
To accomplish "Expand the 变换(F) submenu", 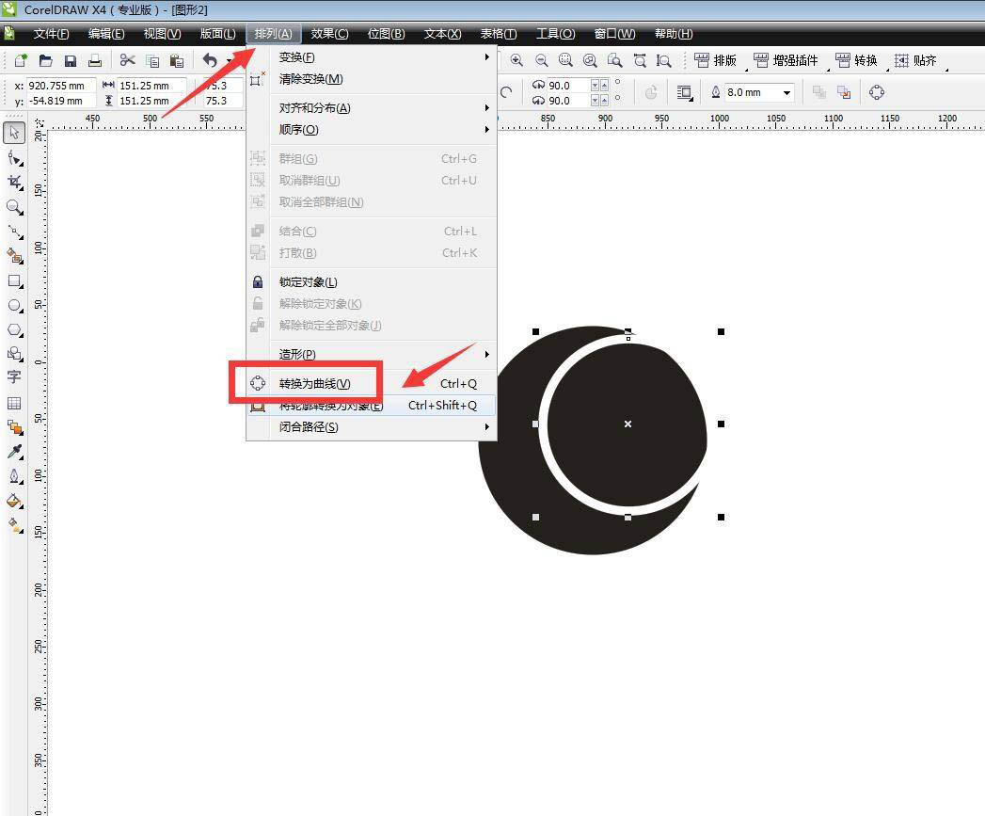I will 486,57.
